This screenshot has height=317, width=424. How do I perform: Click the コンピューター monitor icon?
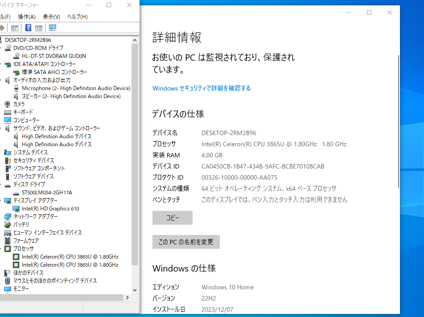(8, 120)
